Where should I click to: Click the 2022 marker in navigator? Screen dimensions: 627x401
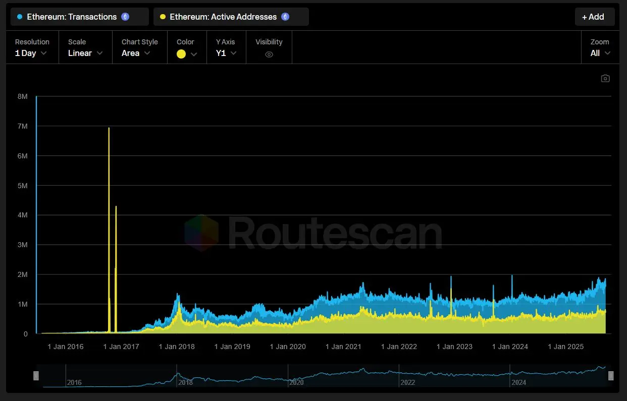[x=407, y=382]
